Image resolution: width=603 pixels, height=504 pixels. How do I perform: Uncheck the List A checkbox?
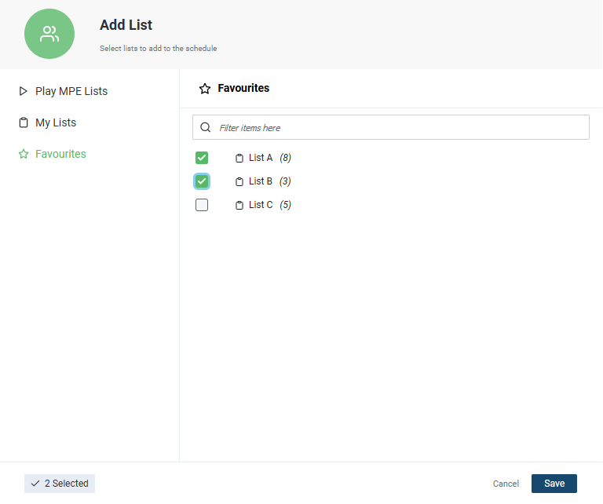pos(202,158)
